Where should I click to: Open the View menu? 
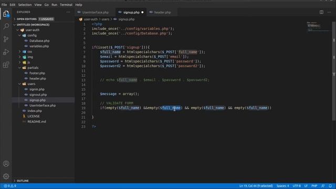click(x=38, y=5)
